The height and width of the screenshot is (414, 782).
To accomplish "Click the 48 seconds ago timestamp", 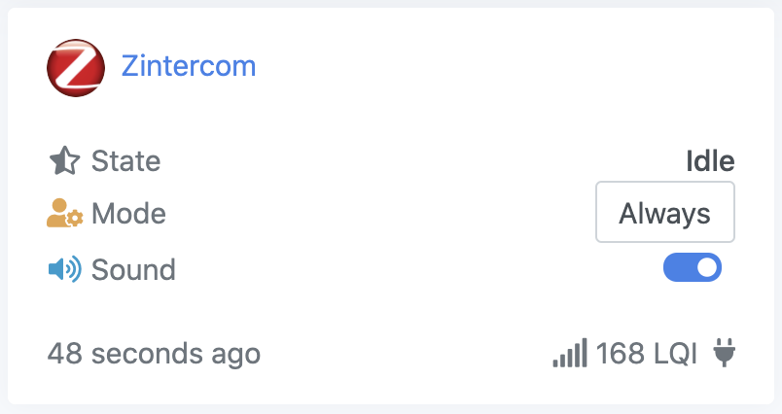I will 154,353.
